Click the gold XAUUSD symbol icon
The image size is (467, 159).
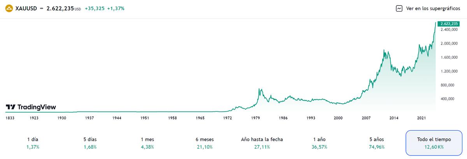pos(8,8)
